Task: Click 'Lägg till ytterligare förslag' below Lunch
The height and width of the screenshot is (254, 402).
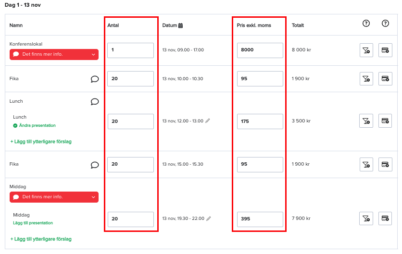Action: click(41, 142)
